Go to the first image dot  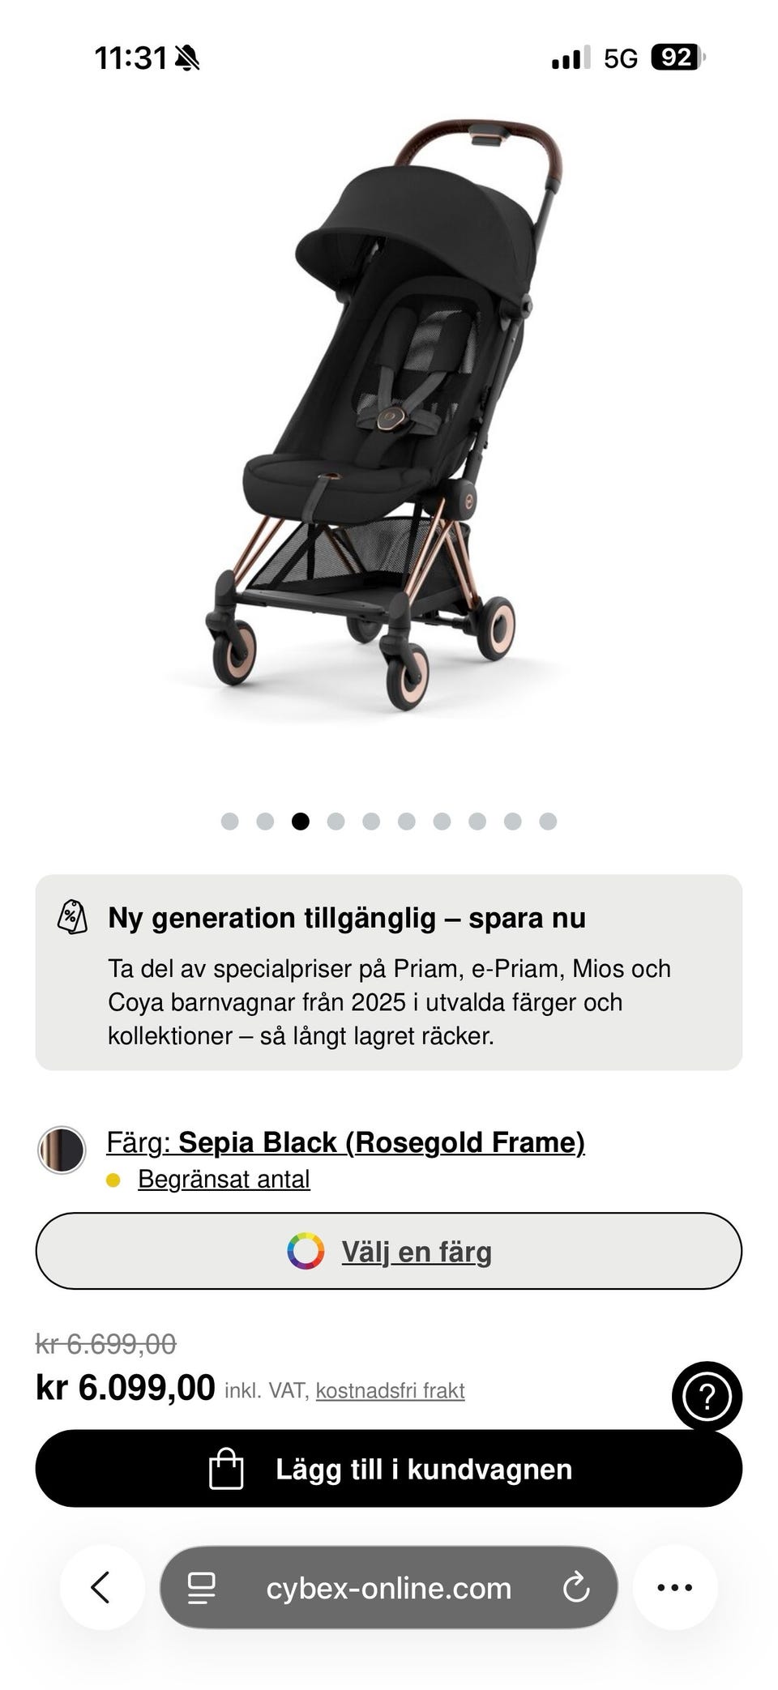click(x=229, y=822)
